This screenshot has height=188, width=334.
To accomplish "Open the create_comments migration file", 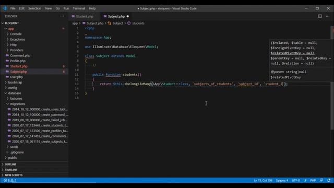I will [40, 136].
